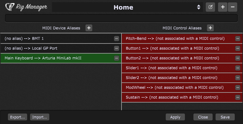Viewport: 243px width, 124px height.
Task: Remove current rig with minus icon
Action: click(233, 7)
